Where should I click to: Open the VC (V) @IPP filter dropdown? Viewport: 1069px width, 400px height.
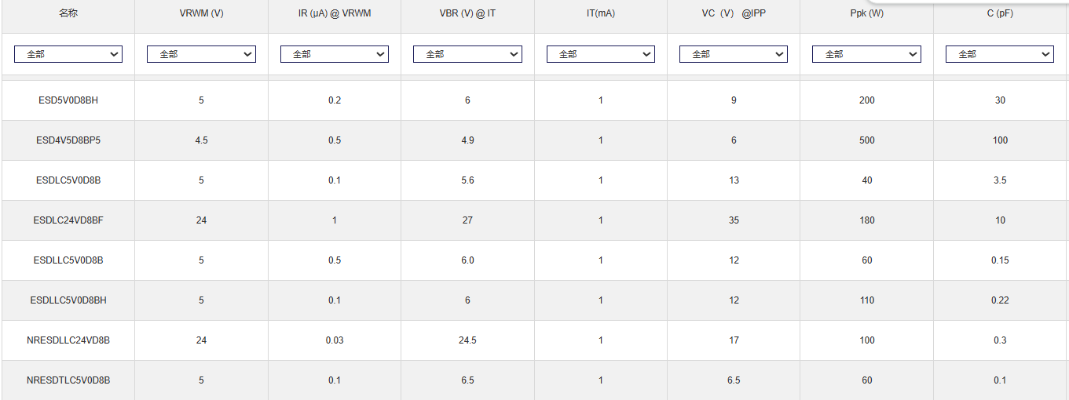[734, 54]
